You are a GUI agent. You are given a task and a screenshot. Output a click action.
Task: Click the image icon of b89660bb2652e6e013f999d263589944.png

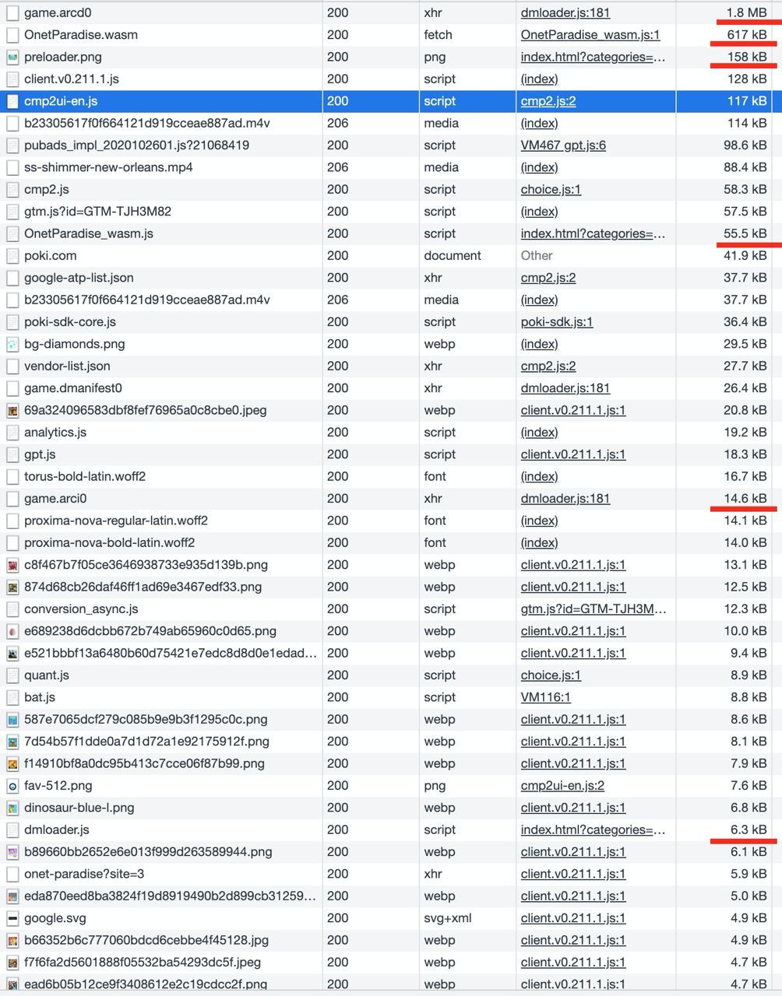point(12,852)
